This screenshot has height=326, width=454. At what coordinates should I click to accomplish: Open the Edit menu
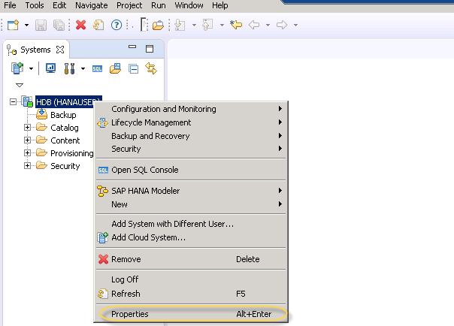tap(59, 5)
